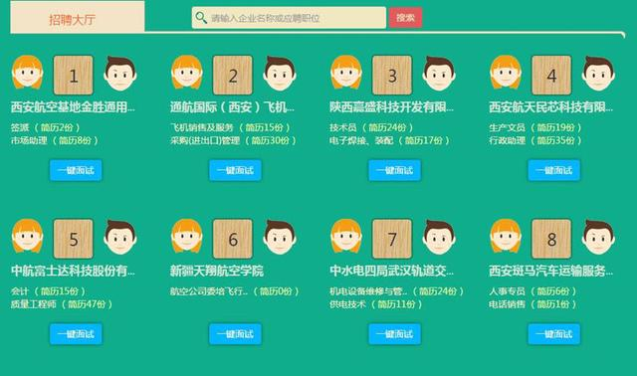637x376 pixels.
Task: Click the male avatar in booth 5
Action: 120,237
